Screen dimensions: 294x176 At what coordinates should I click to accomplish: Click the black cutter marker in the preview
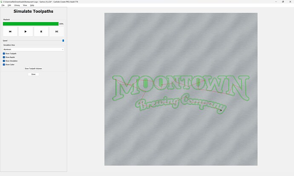coord(221,110)
